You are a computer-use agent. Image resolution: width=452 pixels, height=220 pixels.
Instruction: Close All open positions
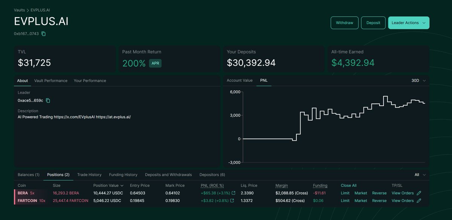click(x=348, y=185)
